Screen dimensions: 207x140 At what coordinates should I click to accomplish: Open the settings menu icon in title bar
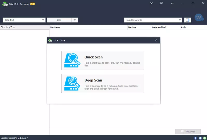pyautogui.click(x=172, y=3)
